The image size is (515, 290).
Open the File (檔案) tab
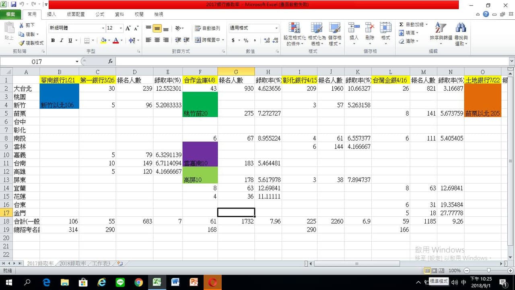pyautogui.click(x=10, y=14)
